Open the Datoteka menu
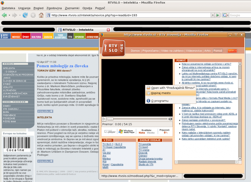251x182 pixels. [8, 8]
